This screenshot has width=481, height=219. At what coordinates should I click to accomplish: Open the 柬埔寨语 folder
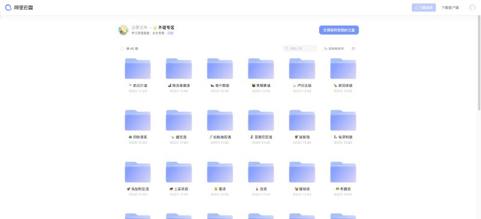tap(261, 68)
